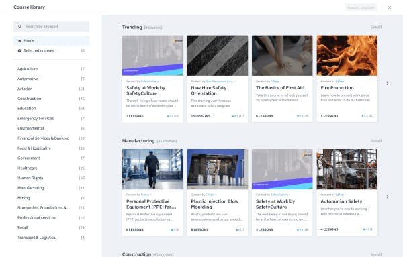Click the Home house icon

pyautogui.click(x=19, y=41)
